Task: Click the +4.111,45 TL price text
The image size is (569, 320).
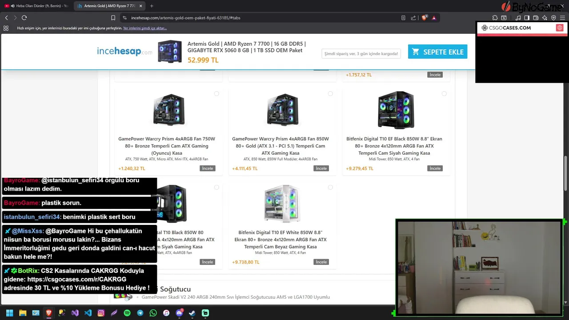Action: point(245,168)
